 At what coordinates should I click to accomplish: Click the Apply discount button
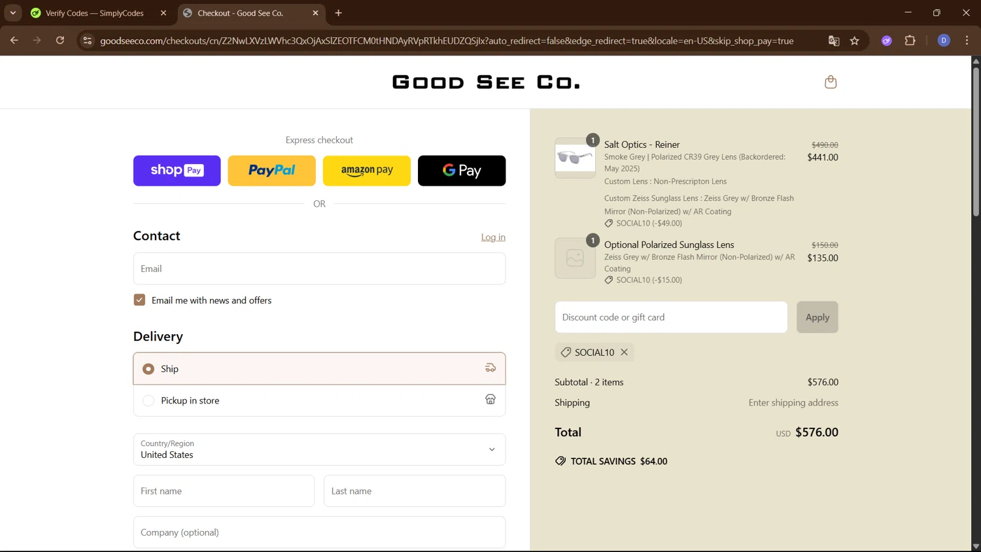coord(817,317)
